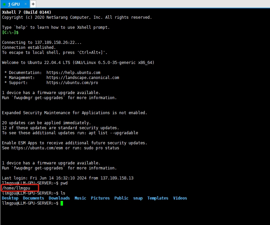This screenshot has height=225, width=270.
Task: Click the snap directory text
Action: (x=138, y=198)
